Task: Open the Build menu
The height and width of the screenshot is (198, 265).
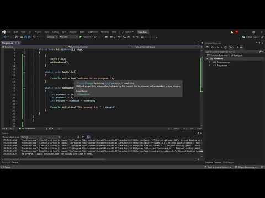Action: click(47, 32)
